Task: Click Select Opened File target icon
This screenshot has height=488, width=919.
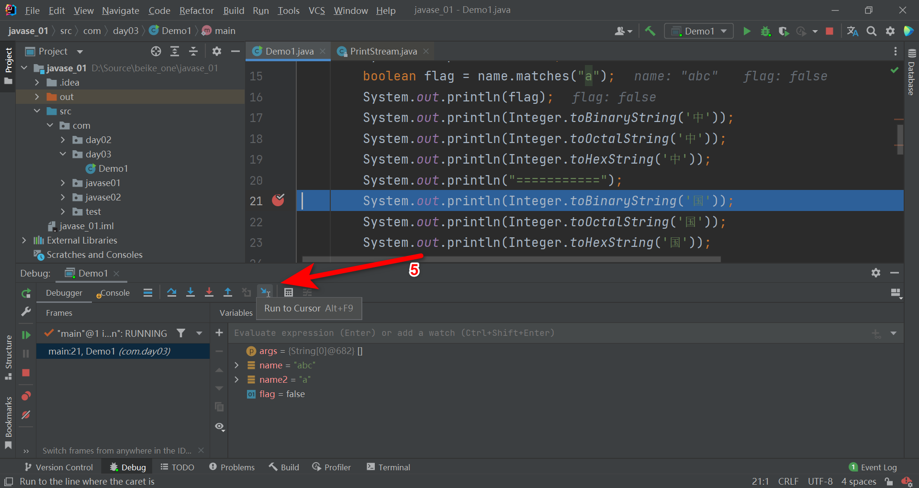Action: click(x=156, y=51)
